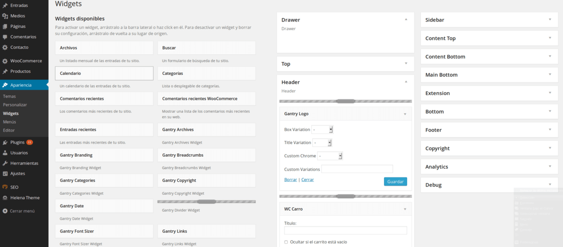
Task: Open the Title Variation dropdown
Action: pyautogui.click(x=322, y=143)
